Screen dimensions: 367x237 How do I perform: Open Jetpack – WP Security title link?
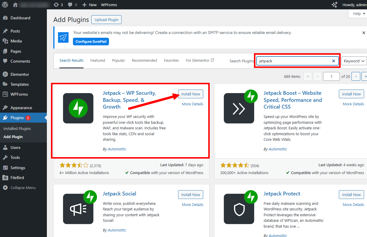point(130,100)
